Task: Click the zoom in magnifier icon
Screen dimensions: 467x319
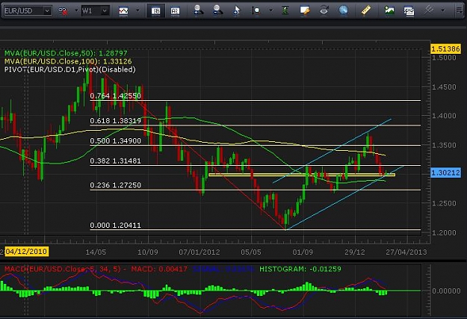Action: point(198,10)
